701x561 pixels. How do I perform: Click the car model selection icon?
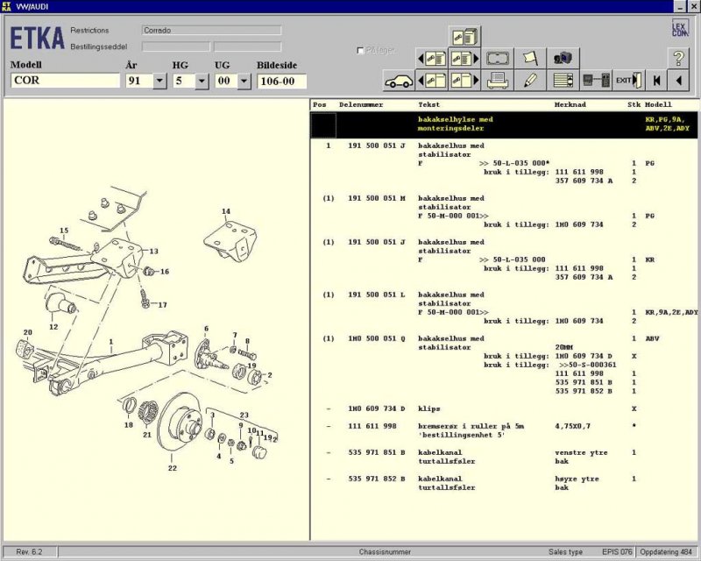(x=399, y=81)
